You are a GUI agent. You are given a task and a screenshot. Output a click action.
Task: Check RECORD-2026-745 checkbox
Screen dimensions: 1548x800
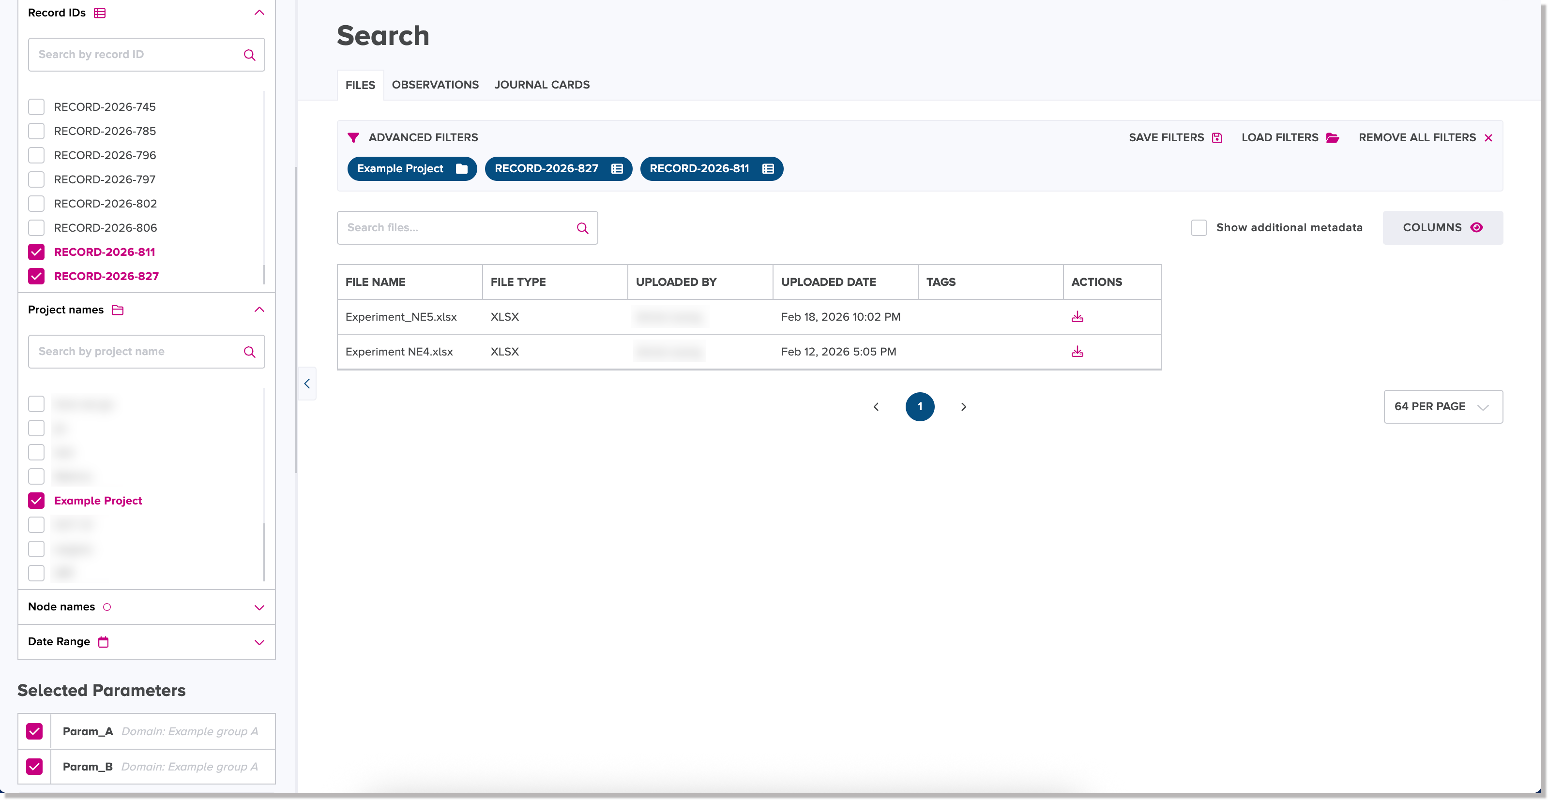pos(36,107)
